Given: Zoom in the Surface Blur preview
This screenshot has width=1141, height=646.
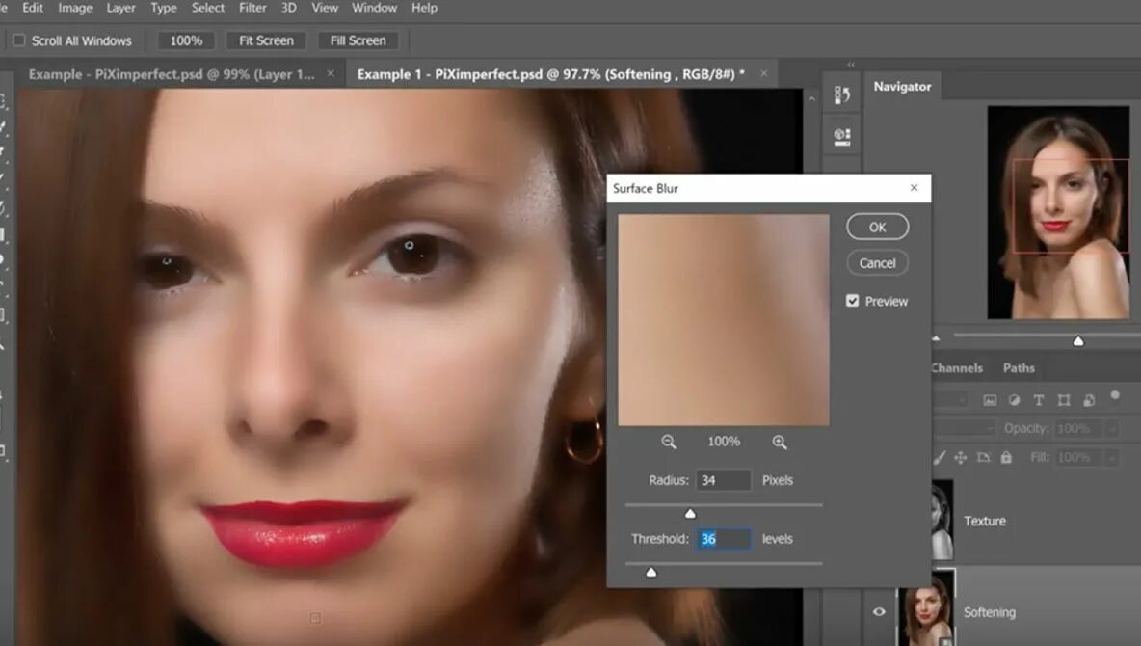Looking at the screenshot, I should click(x=780, y=443).
